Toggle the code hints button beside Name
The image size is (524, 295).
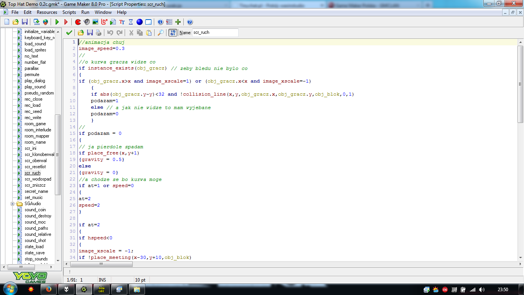point(173,33)
